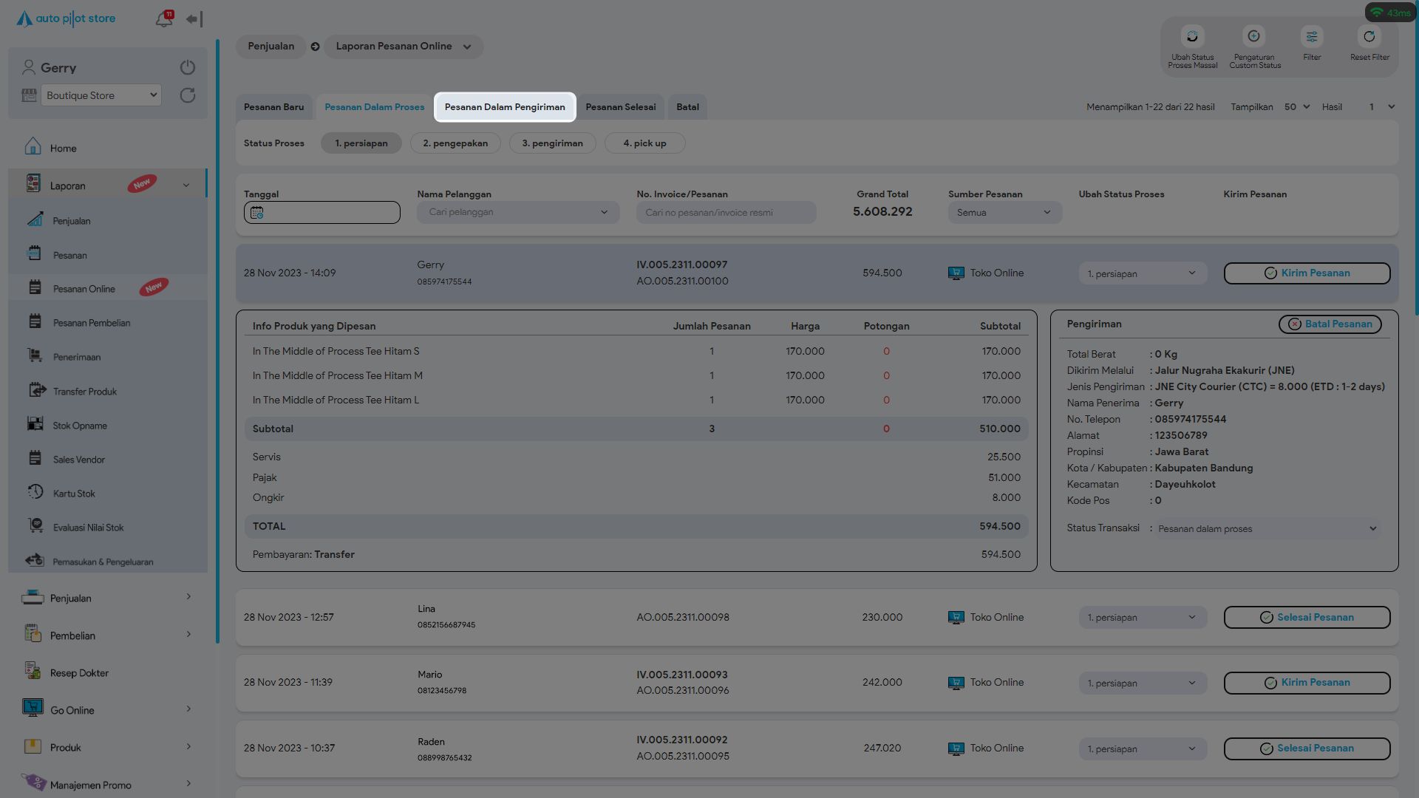
Task: Click the logout power icon
Action: tap(188, 67)
